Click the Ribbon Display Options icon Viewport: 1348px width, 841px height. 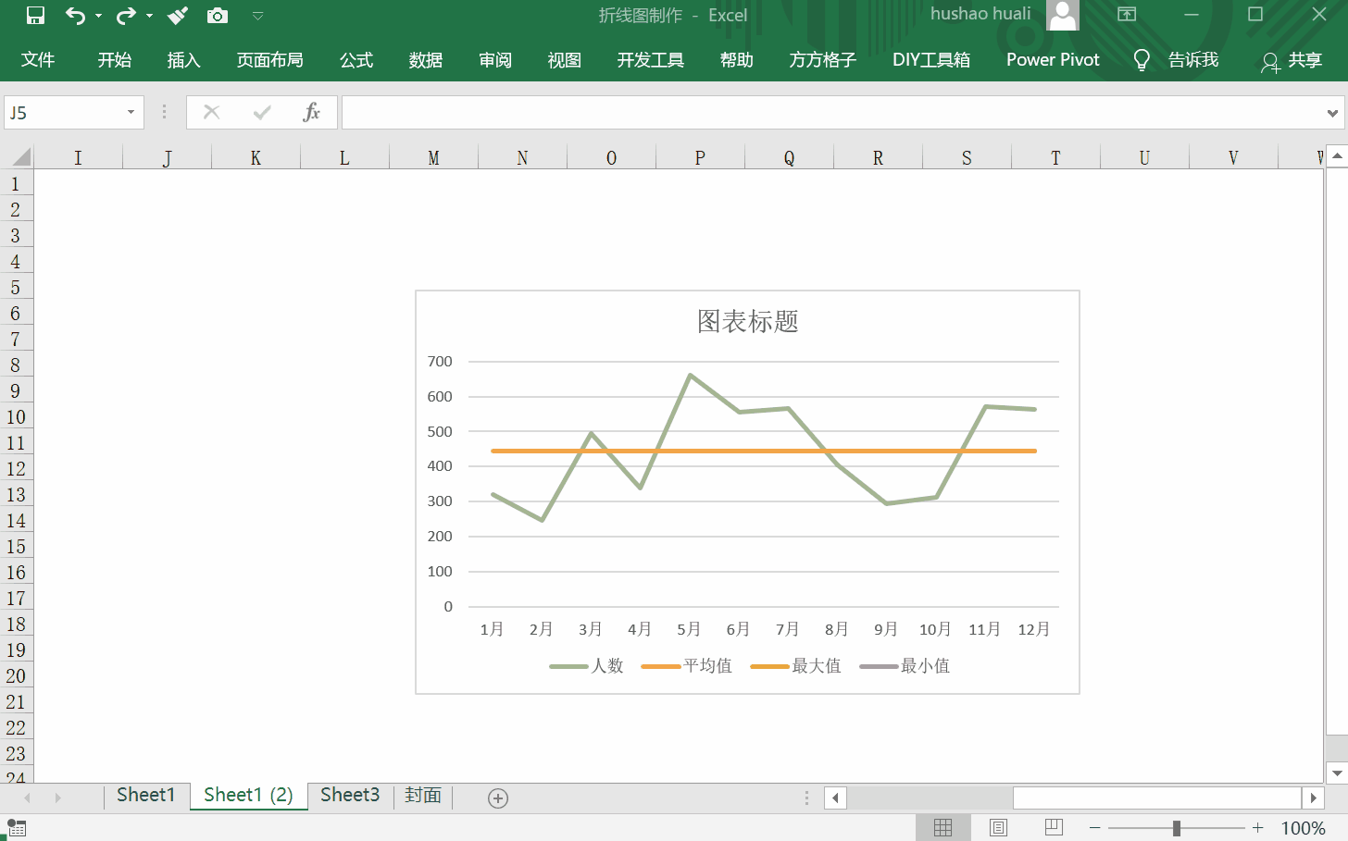point(1127,14)
